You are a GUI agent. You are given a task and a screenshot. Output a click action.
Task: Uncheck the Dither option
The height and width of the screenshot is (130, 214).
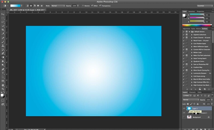click(92, 6)
